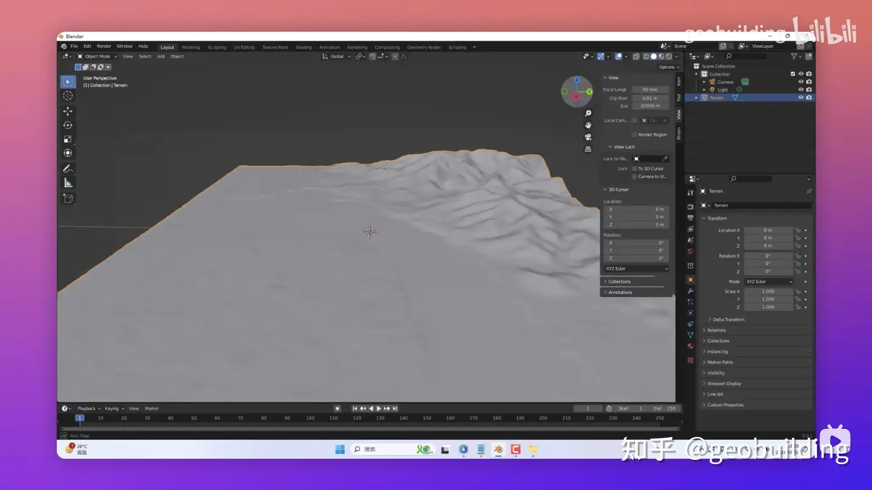This screenshot has height=490, width=872.
Task: Disable Terrain in renders camera icon
Action: pyautogui.click(x=808, y=97)
